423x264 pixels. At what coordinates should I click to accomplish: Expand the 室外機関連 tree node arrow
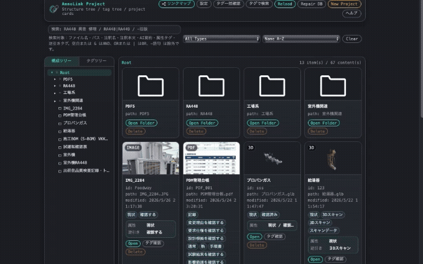click(x=55, y=101)
